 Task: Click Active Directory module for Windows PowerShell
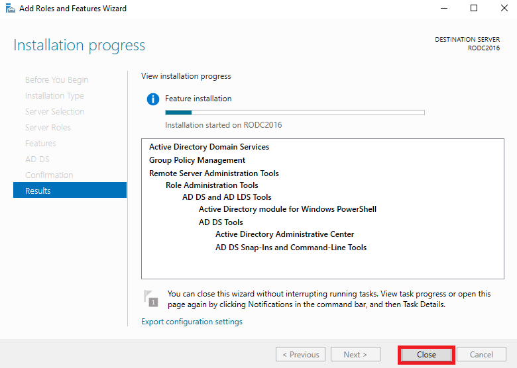click(x=288, y=209)
